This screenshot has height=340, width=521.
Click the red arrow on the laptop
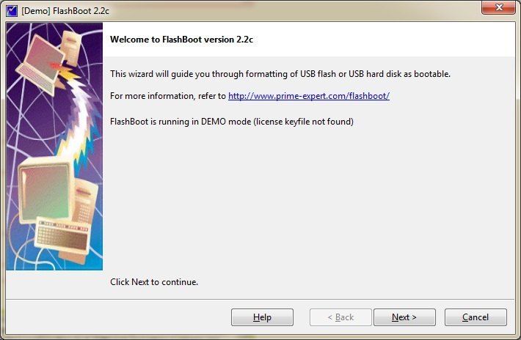tap(56, 66)
